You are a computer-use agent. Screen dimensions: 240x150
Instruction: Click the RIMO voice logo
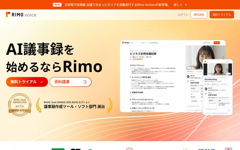[x=21, y=15]
